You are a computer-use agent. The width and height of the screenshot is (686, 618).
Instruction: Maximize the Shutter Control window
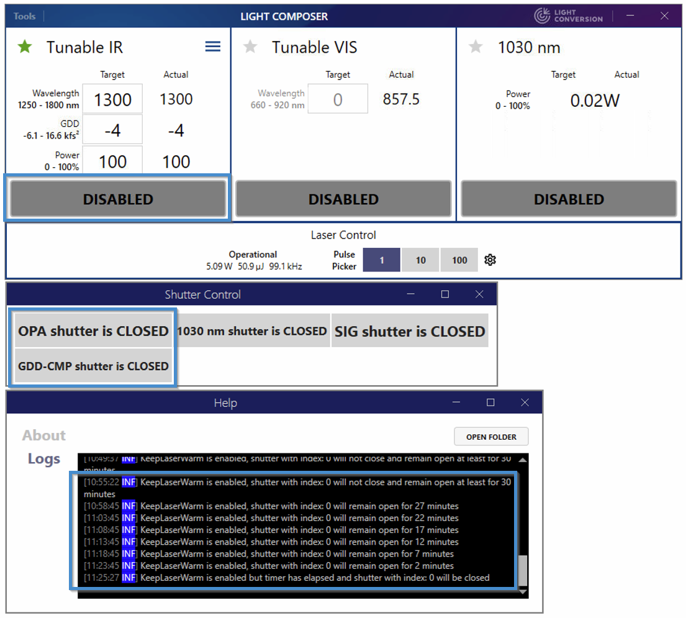click(x=445, y=294)
